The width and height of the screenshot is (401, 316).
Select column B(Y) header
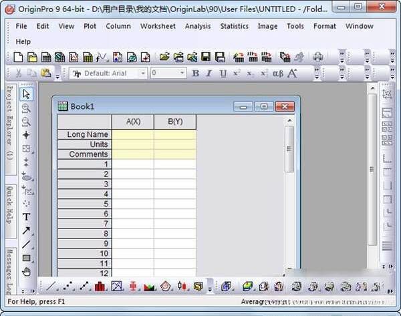click(x=175, y=122)
